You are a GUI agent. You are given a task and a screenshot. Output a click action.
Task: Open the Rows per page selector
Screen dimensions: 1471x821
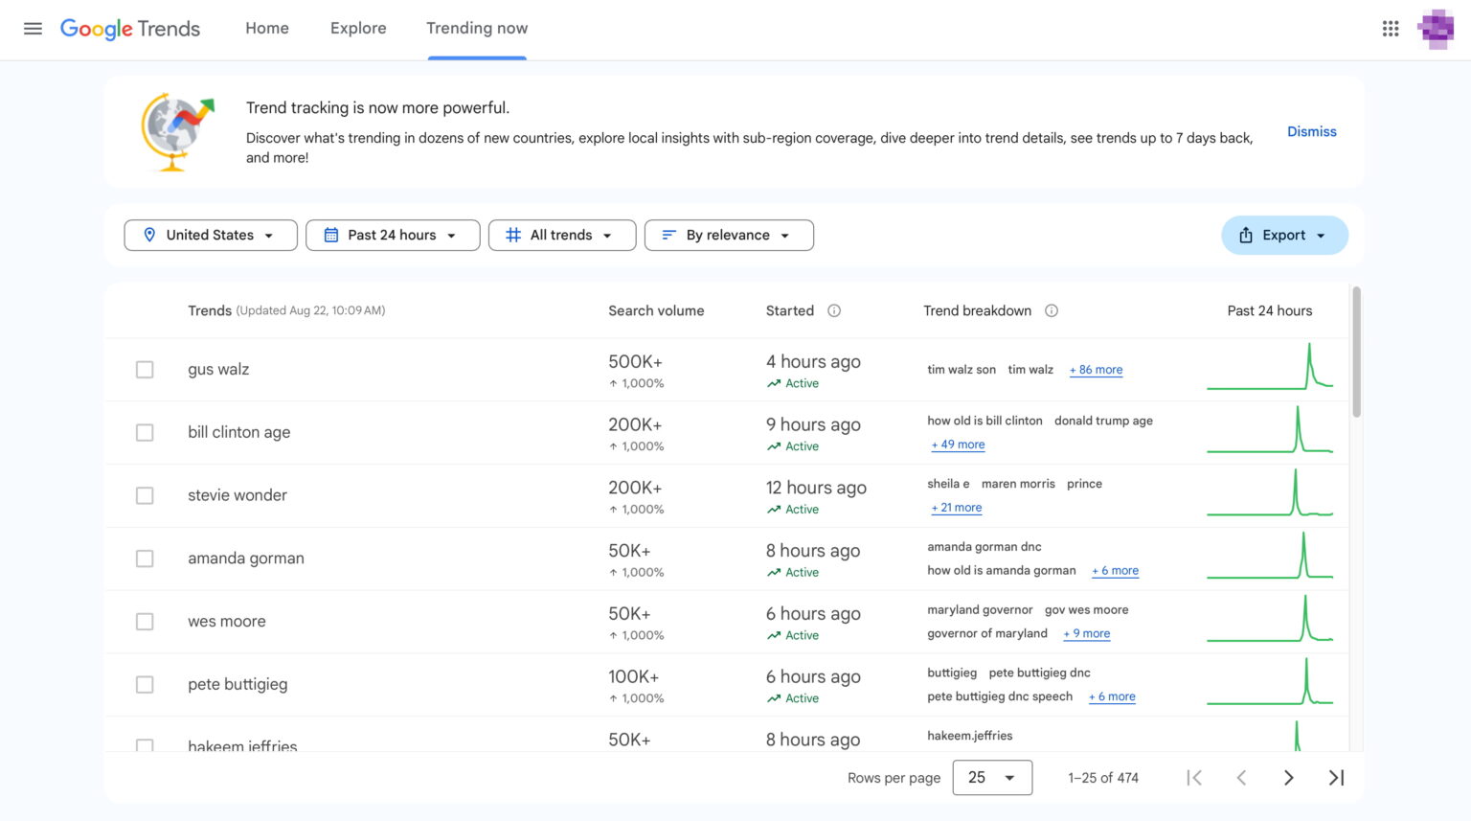992,778
